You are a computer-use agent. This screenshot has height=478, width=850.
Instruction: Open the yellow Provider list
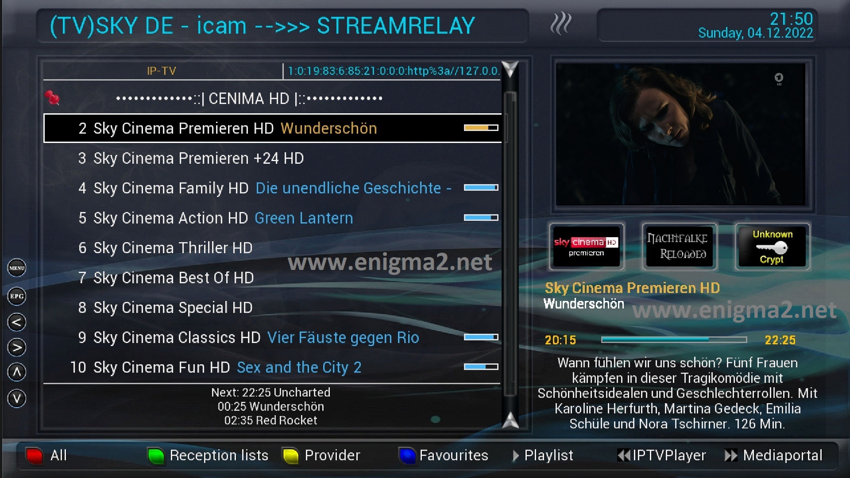321,455
